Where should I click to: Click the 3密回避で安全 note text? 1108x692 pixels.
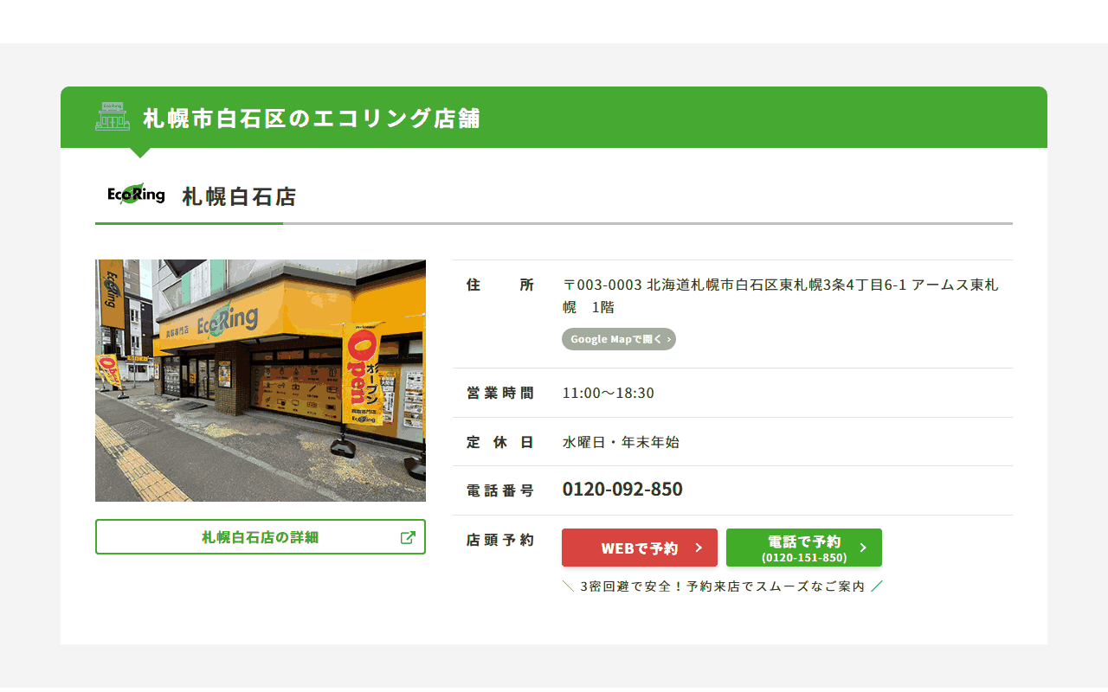click(723, 586)
